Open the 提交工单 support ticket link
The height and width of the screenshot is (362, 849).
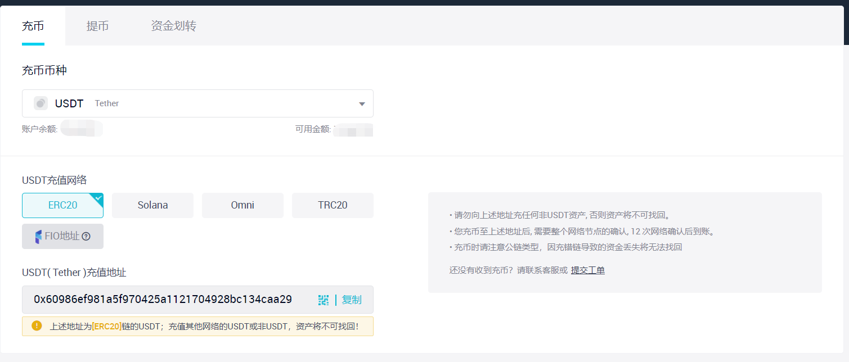coord(587,270)
